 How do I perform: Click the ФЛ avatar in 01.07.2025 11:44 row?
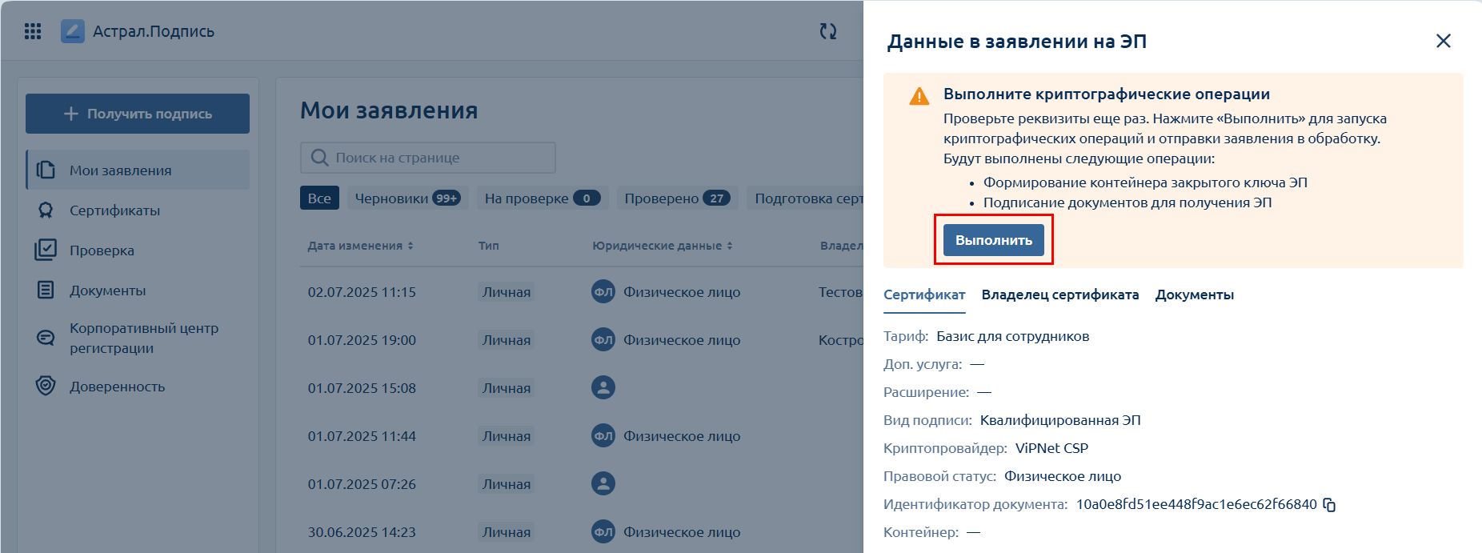603,436
